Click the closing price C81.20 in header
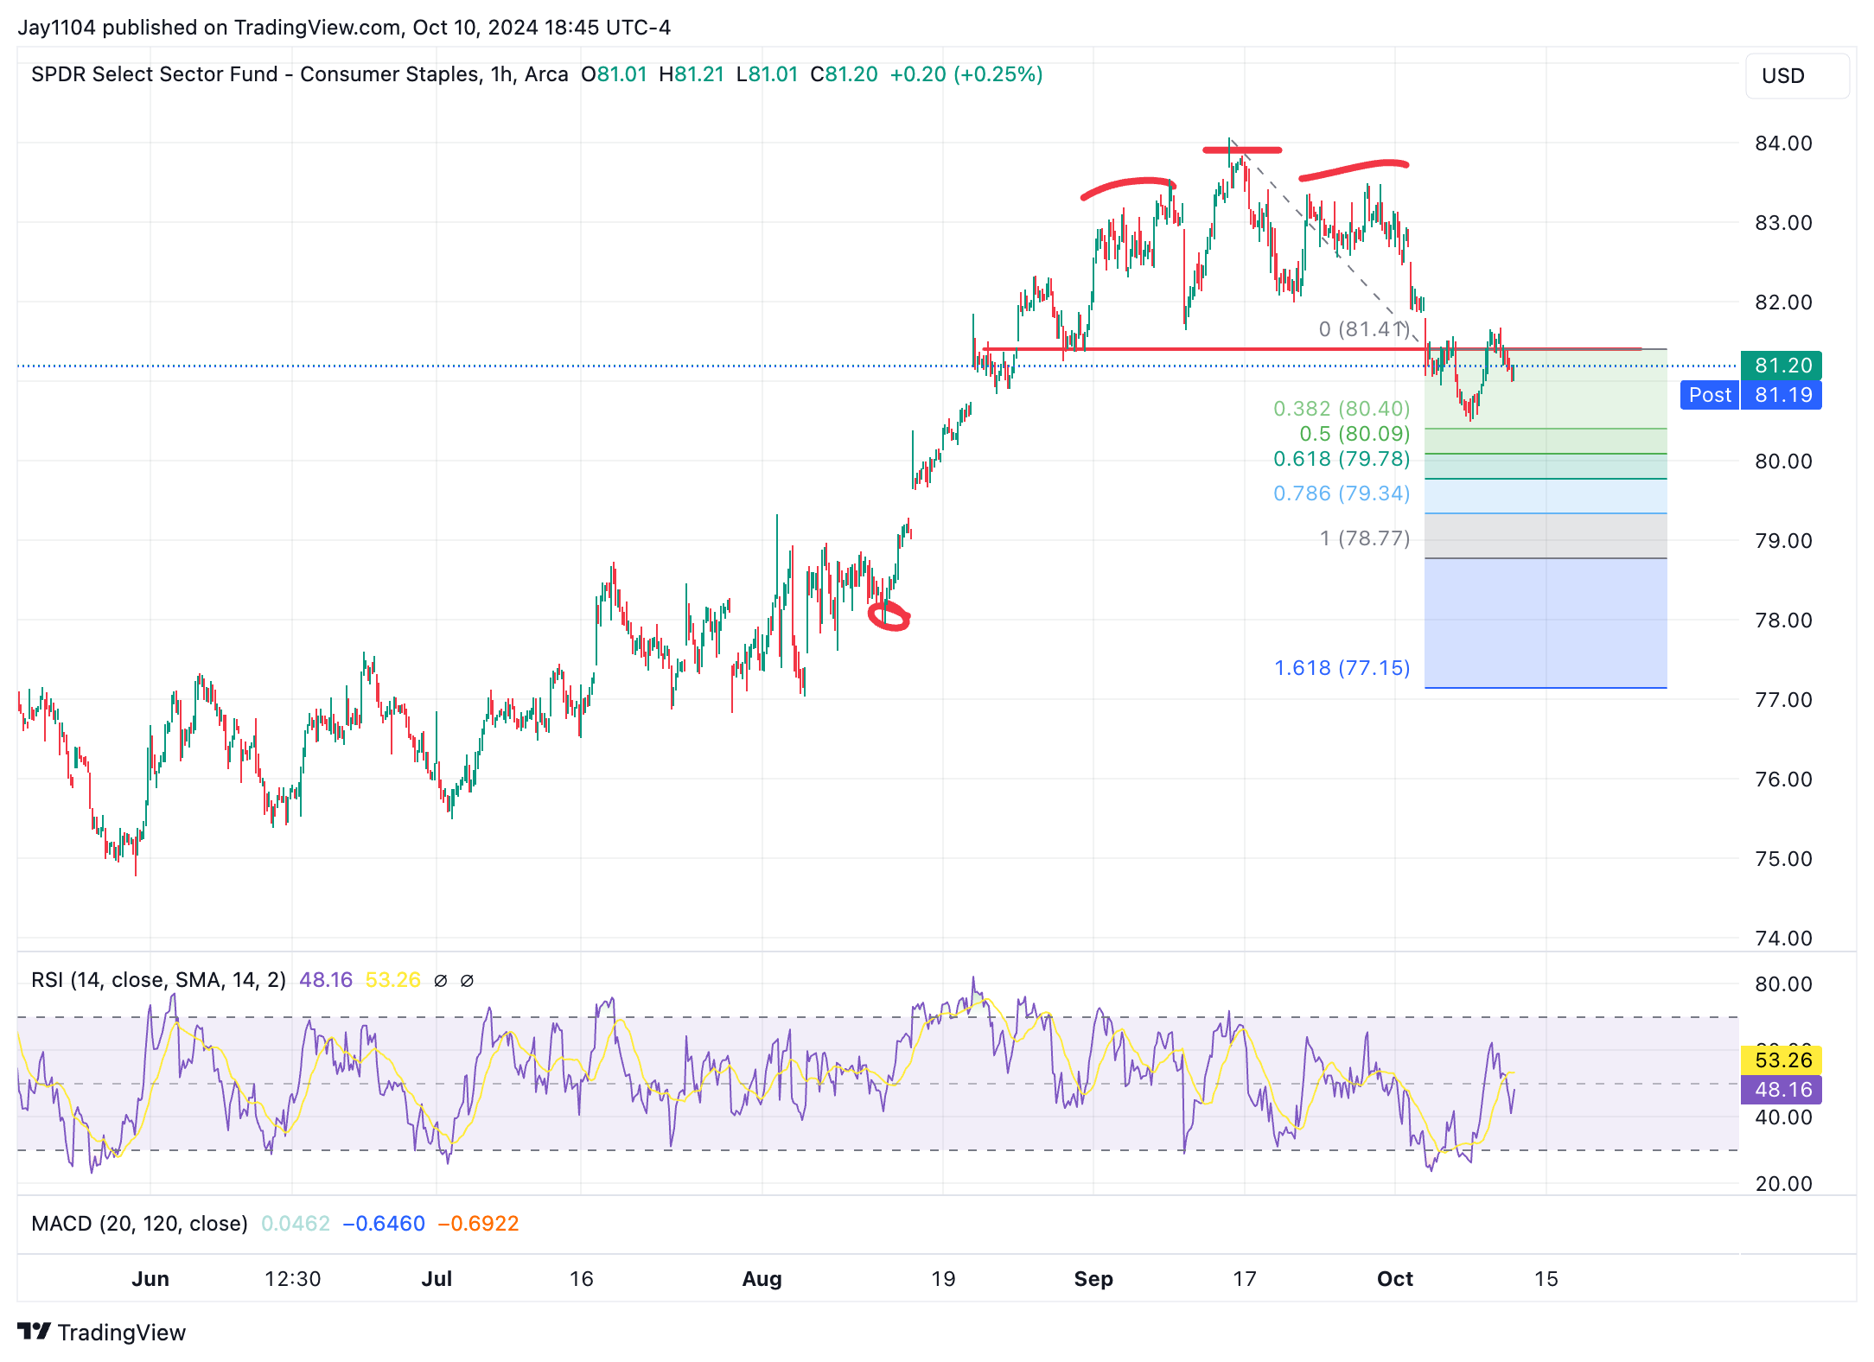This screenshot has width=1874, height=1362. click(x=844, y=74)
